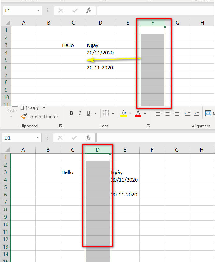Click Decrease Indent icon
This screenshot has height=262, width=215.
(x=188, y=113)
